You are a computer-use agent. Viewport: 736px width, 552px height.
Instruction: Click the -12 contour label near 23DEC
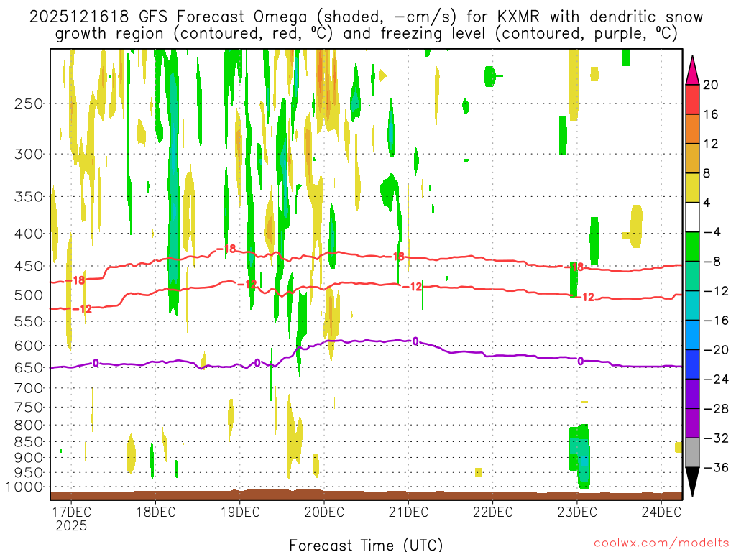(x=585, y=297)
